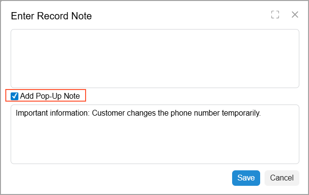
Task: Close the Enter Record Note dialog
Action: [294, 15]
